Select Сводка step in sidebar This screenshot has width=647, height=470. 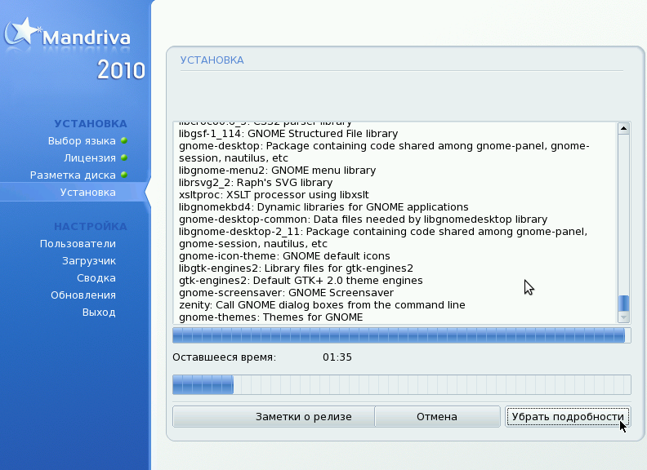click(96, 278)
